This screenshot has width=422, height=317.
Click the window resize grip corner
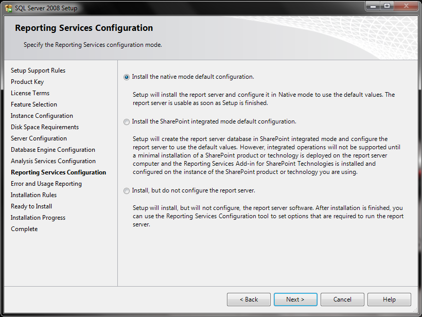(415, 310)
